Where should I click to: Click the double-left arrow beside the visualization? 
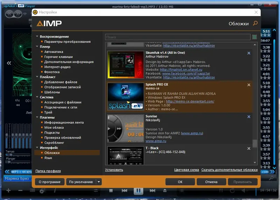(9, 63)
